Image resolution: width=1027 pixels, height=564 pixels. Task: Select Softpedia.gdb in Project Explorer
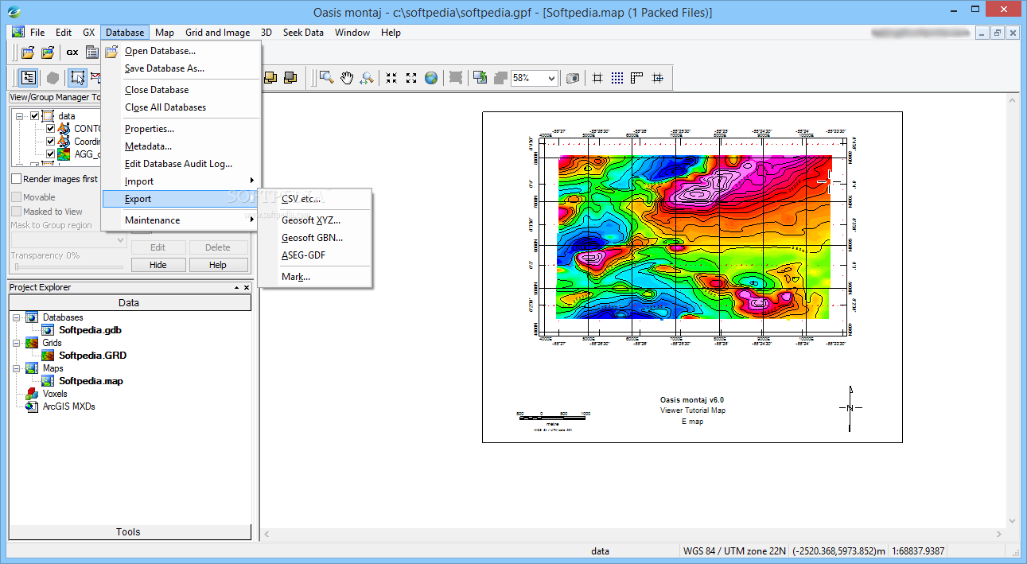90,330
